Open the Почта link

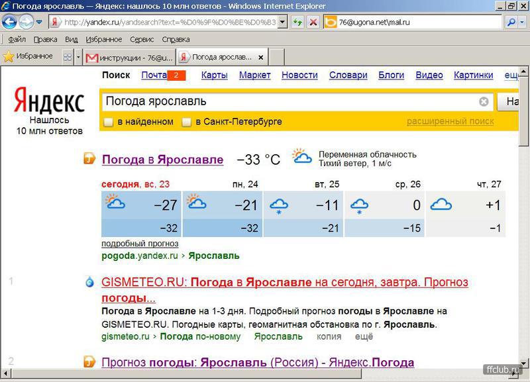click(x=154, y=75)
